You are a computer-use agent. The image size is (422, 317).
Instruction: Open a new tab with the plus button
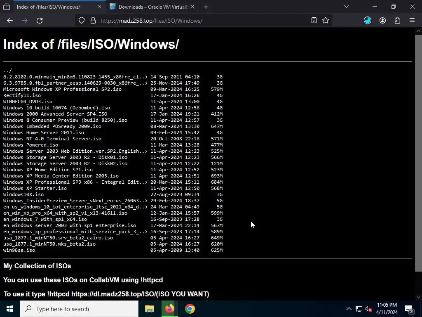coord(206,7)
